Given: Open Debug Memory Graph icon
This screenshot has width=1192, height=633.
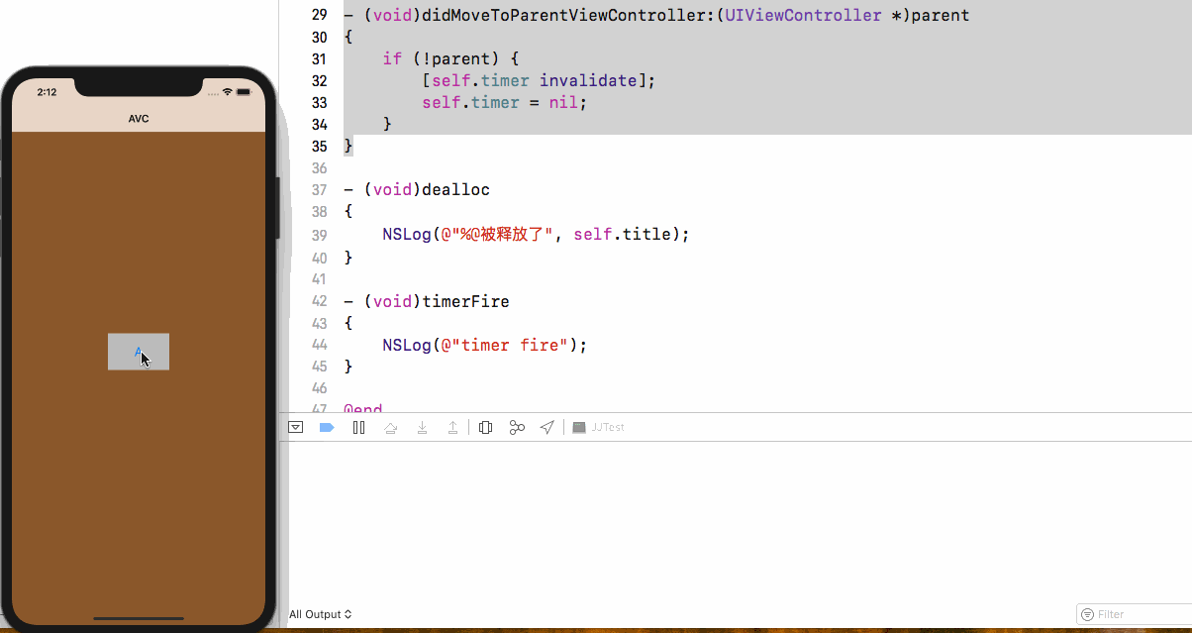Looking at the screenshot, I should 517,427.
